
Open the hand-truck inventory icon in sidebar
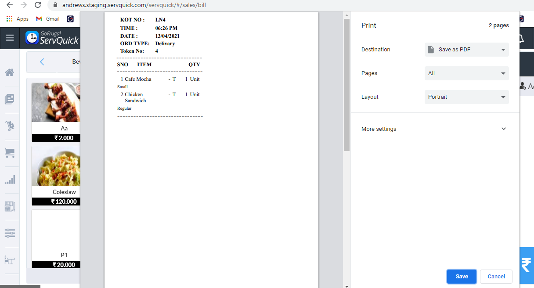[x=10, y=126]
